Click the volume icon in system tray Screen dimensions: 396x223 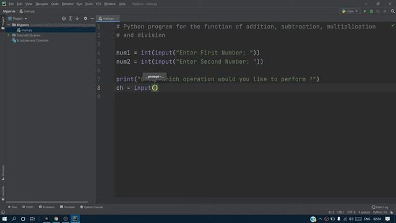[351, 219]
